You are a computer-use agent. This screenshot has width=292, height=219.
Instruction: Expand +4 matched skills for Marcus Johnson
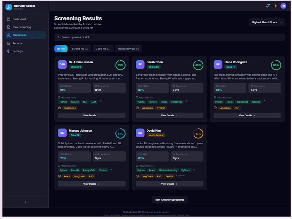(x=111, y=170)
